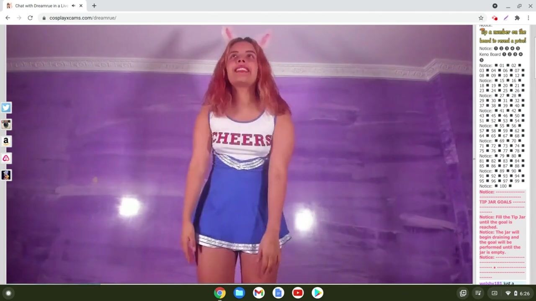Click the ChromeOS launcher circle button
The height and width of the screenshot is (301, 536).
click(x=8, y=293)
